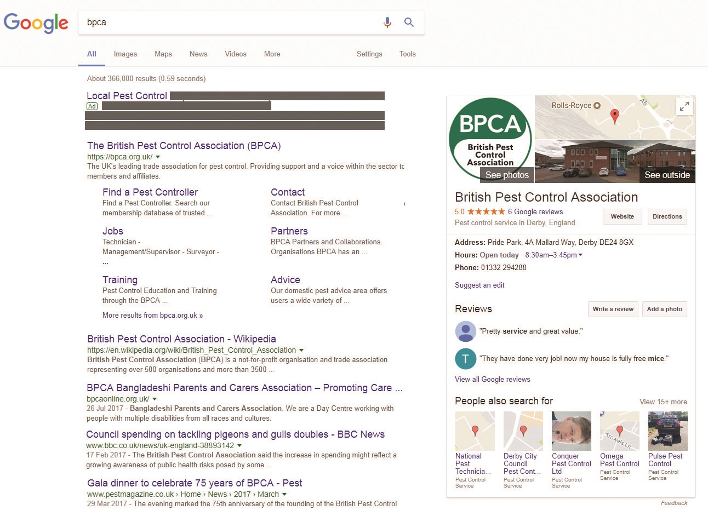Open dropdown arrow next to bpcaonline.org.uk URL
Image resolution: width=708 pixels, height=510 pixels.
coord(155,399)
